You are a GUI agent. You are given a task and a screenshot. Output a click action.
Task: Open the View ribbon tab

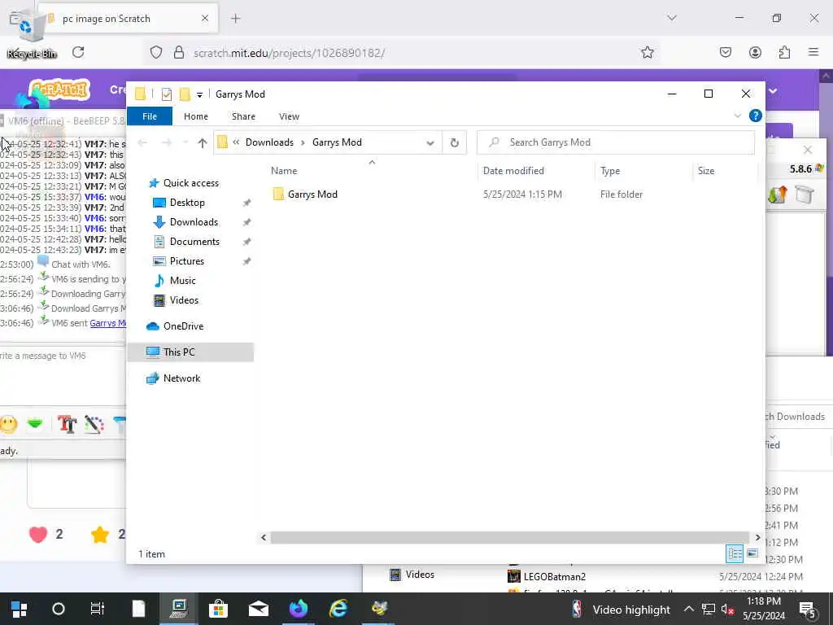pos(289,116)
